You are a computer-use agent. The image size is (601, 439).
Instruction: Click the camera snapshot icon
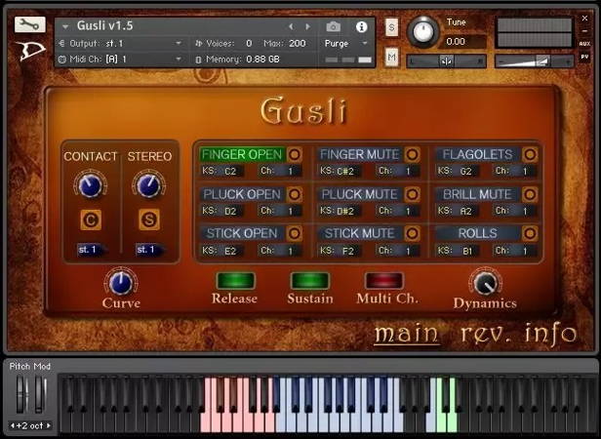pyautogui.click(x=334, y=26)
